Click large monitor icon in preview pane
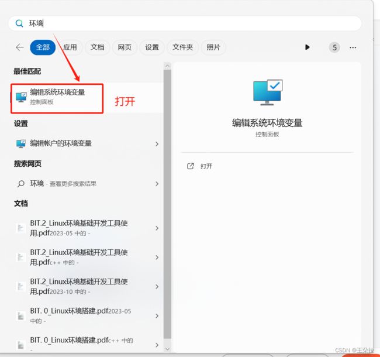This screenshot has width=380, height=357. (x=268, y=92)
